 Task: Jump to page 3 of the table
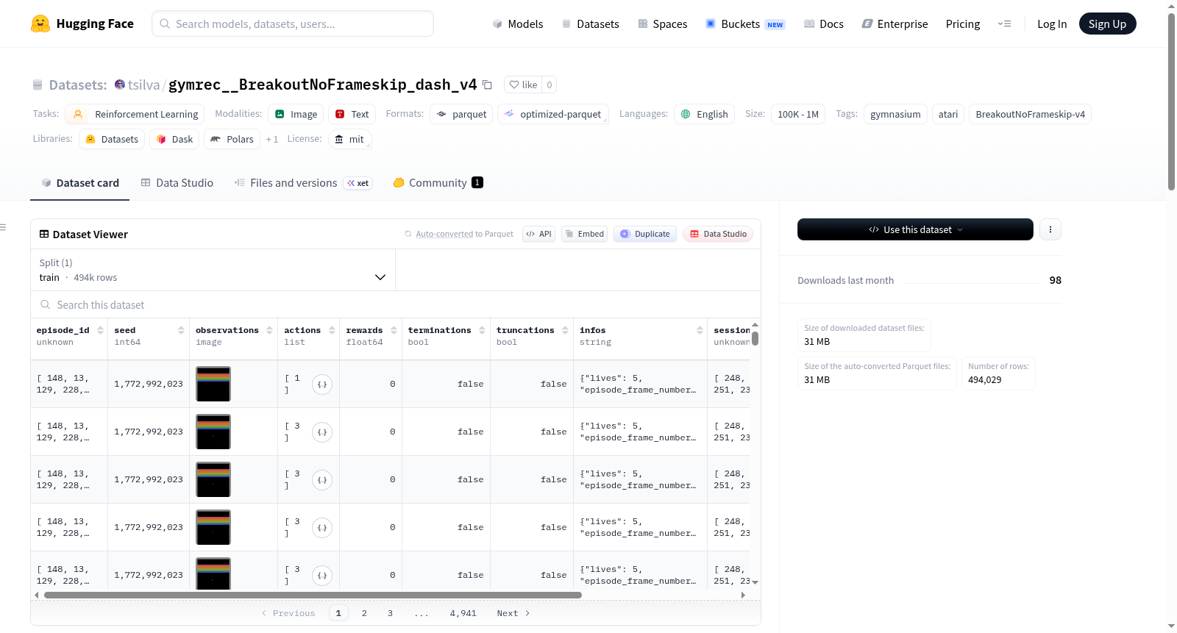390,613
